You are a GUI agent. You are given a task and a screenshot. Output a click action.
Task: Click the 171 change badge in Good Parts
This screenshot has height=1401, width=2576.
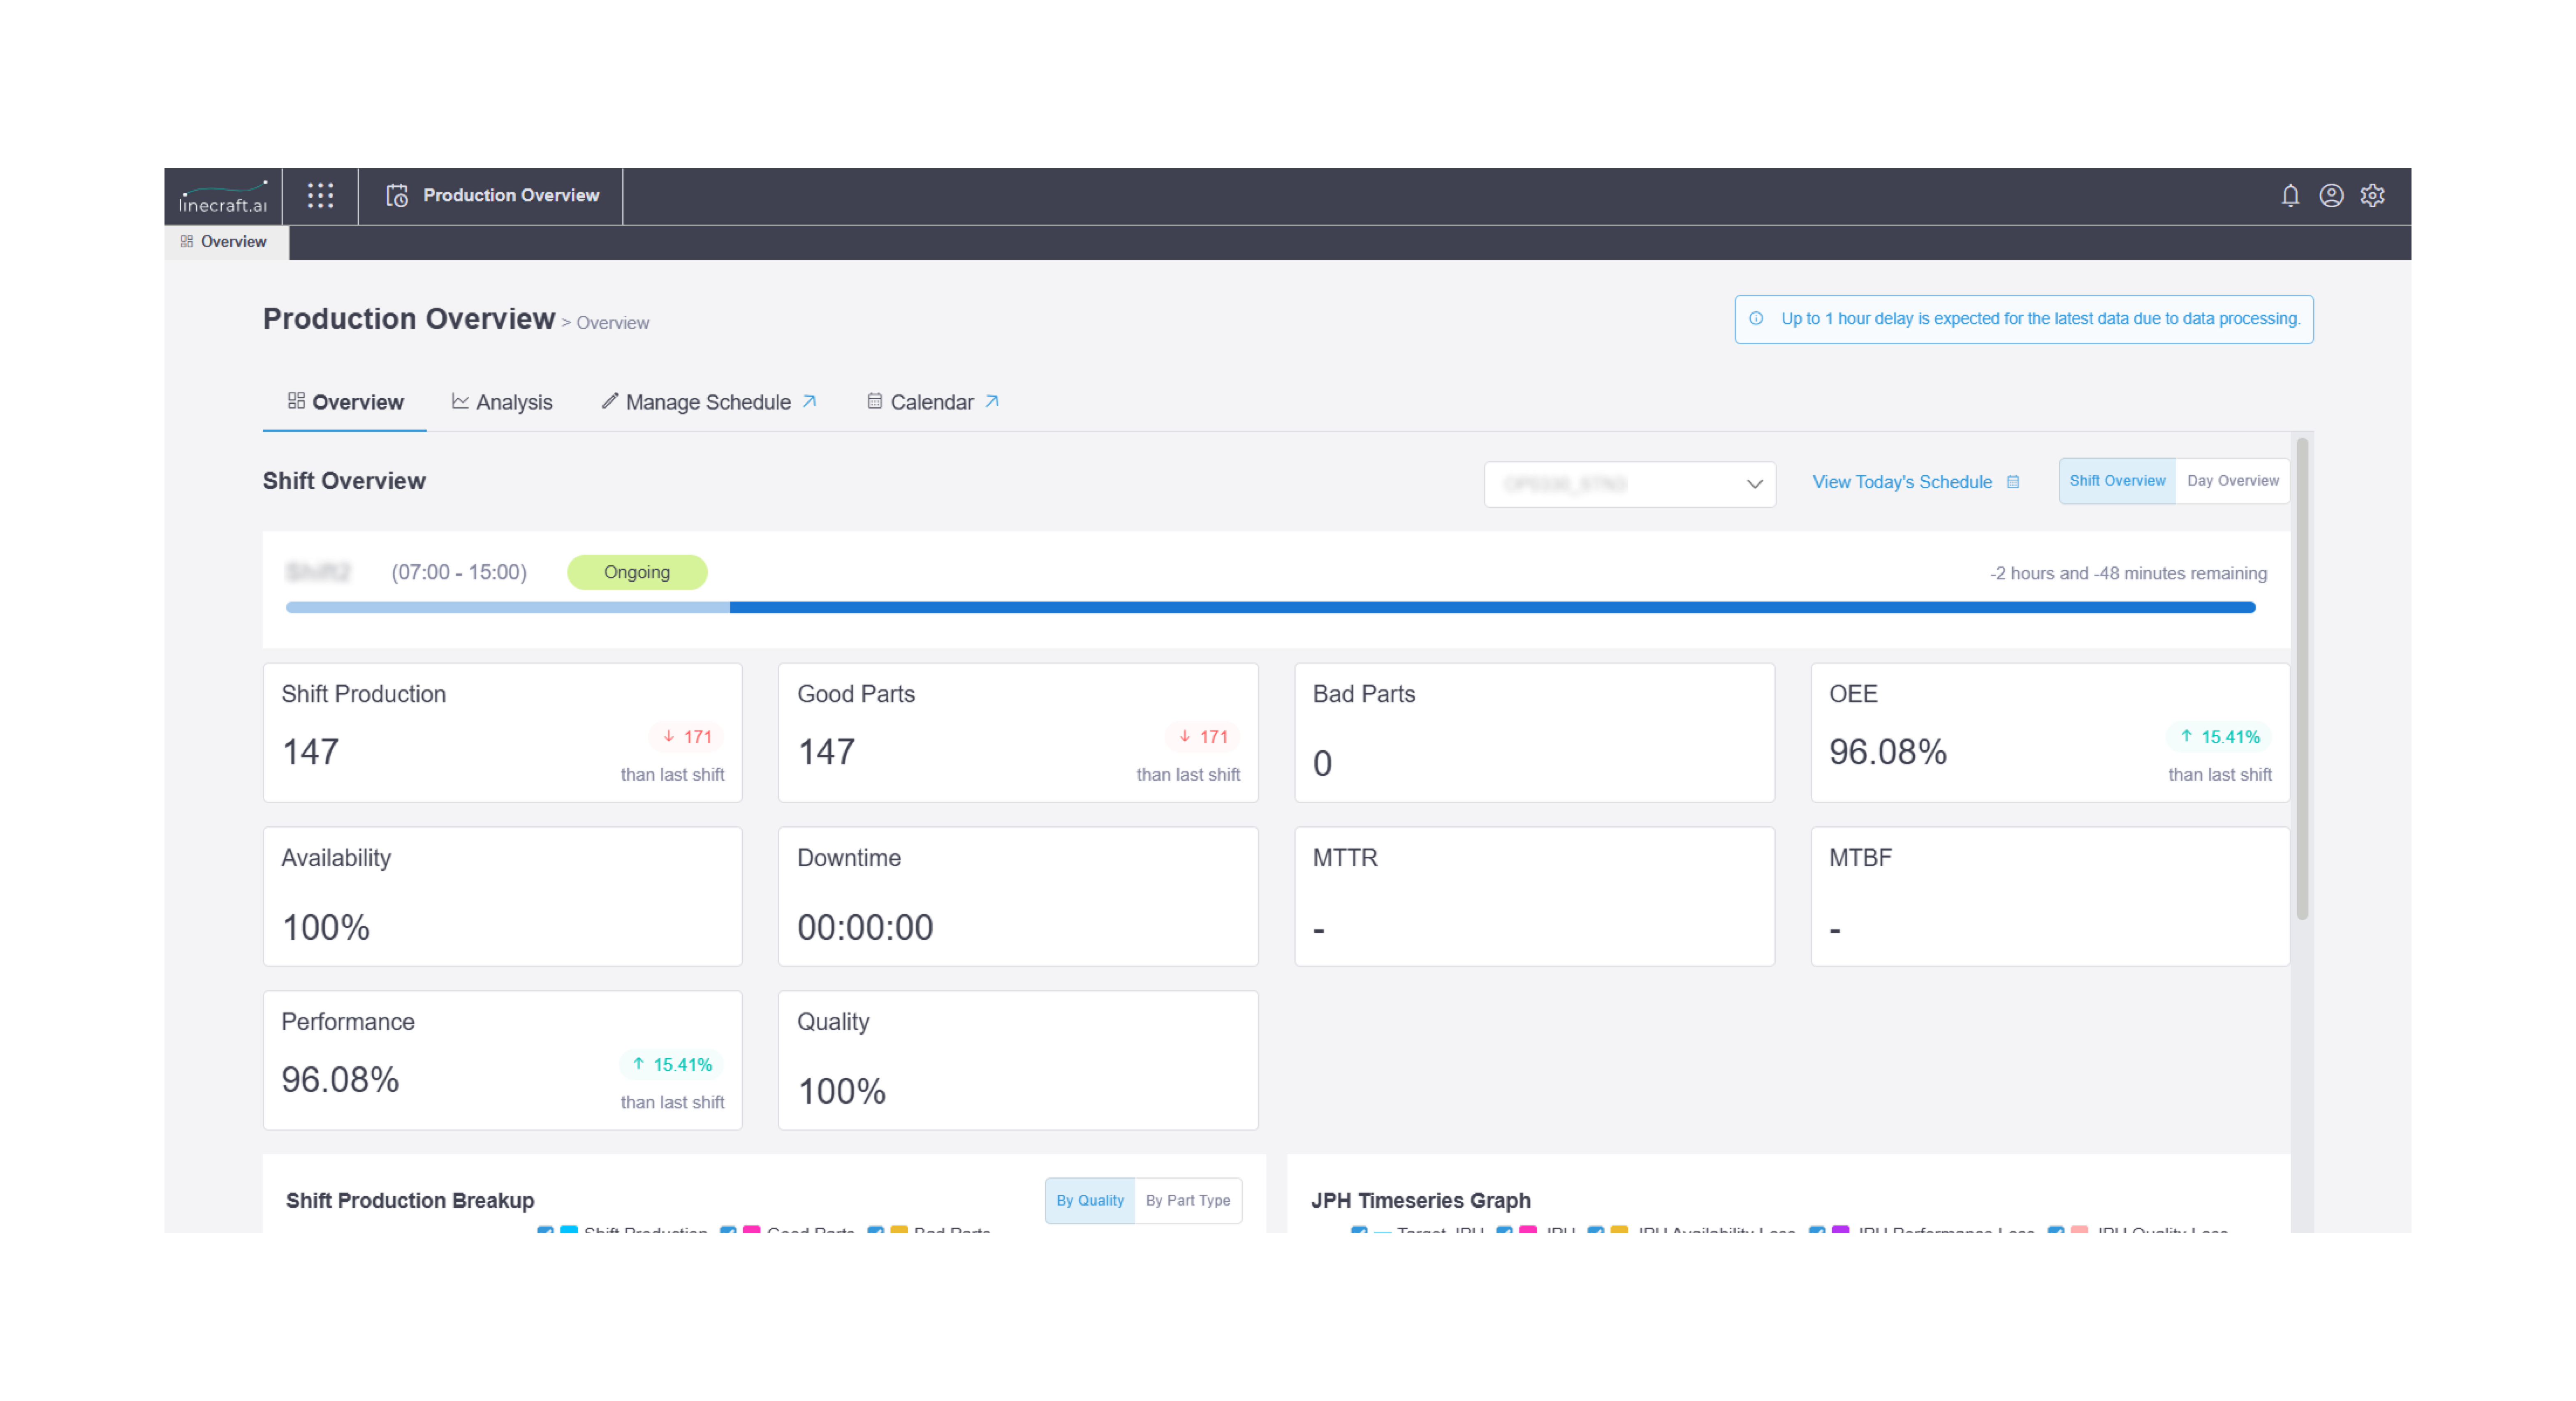1202,737
